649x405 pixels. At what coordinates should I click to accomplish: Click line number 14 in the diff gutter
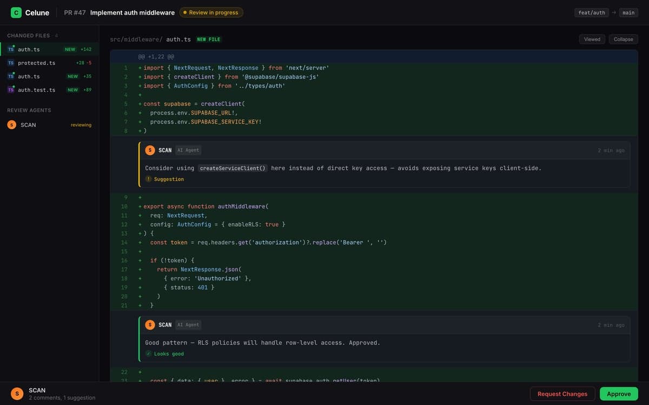coord(124,242)
